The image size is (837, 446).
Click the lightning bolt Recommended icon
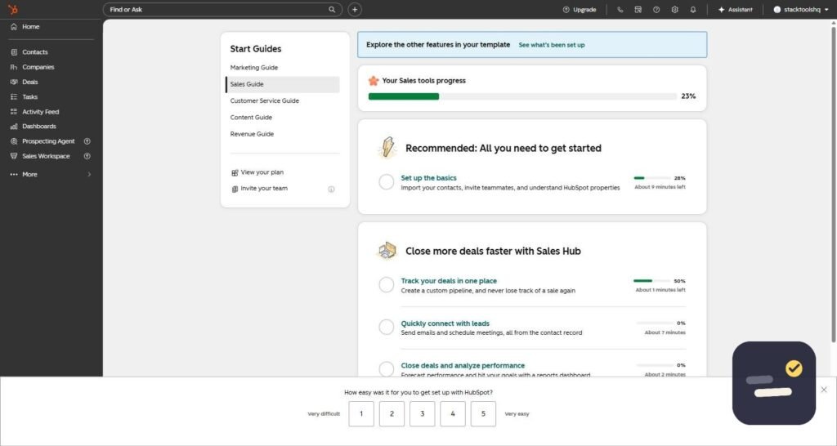pyautogui.click(x=387, y=148)
